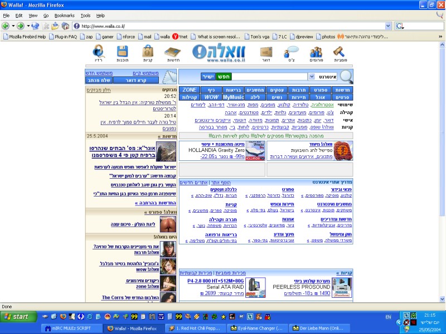Open the Bookmarks menu
The image size is (446, 334).
(x=65, y=16)
